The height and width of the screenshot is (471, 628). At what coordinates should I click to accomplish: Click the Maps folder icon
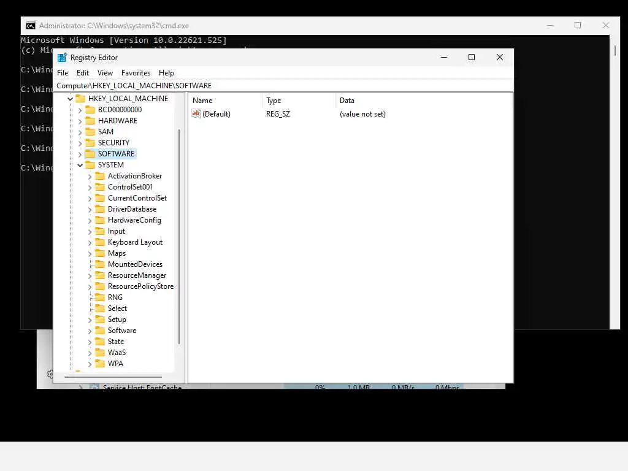click(x=100, y=253)
